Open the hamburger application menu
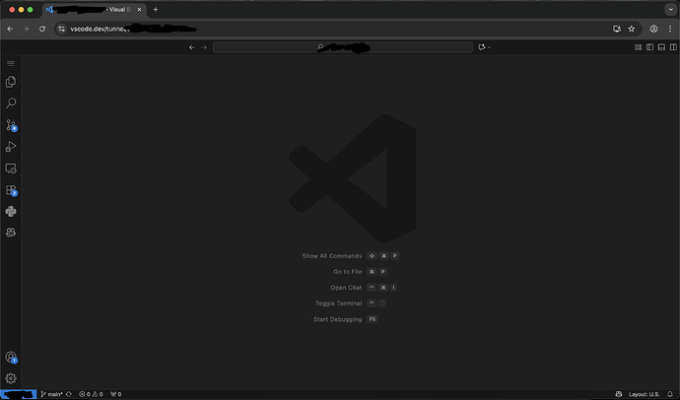Viewport: 680px width, 400px height. tap(11, 63)
